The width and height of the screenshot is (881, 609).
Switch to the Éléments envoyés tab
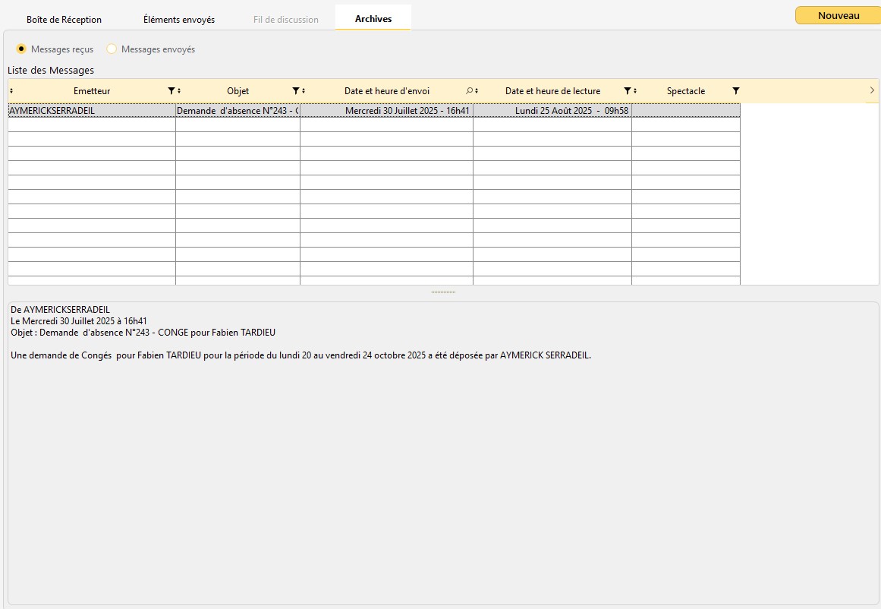(179, 20)
